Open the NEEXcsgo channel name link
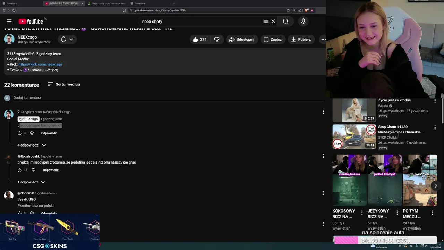The height and width of the screenshot is (250, 444). point(27,37)
